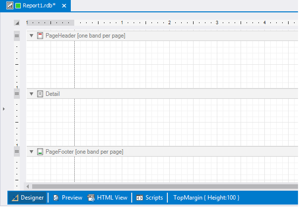Viewport: 299px width, 208px height.
Task: Click inside the PageHeader band grid
Action: tap(162, 65)
